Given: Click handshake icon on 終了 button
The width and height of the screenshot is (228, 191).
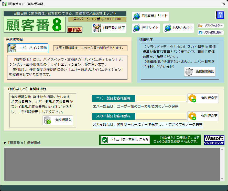Looking at the screenshot, I should (x=97, y=28).
